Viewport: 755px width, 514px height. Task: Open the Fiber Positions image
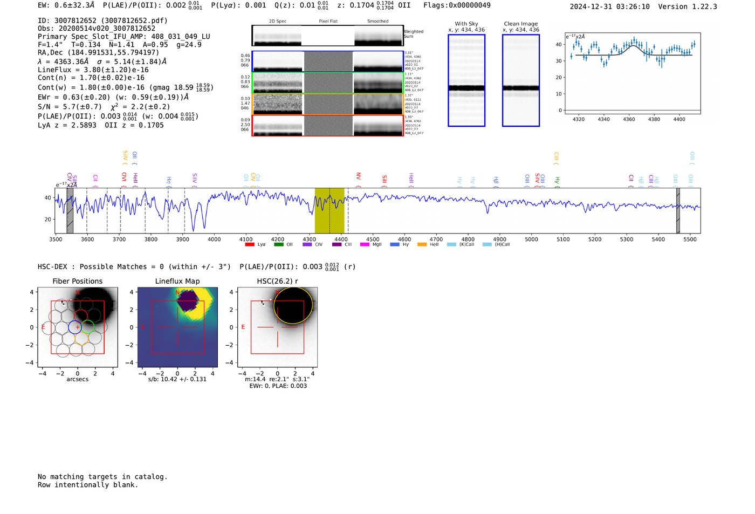coord(78,327)
